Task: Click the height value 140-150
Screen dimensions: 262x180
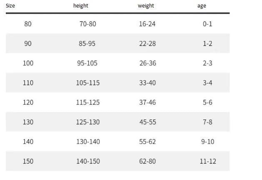Action: coord(88,161)
